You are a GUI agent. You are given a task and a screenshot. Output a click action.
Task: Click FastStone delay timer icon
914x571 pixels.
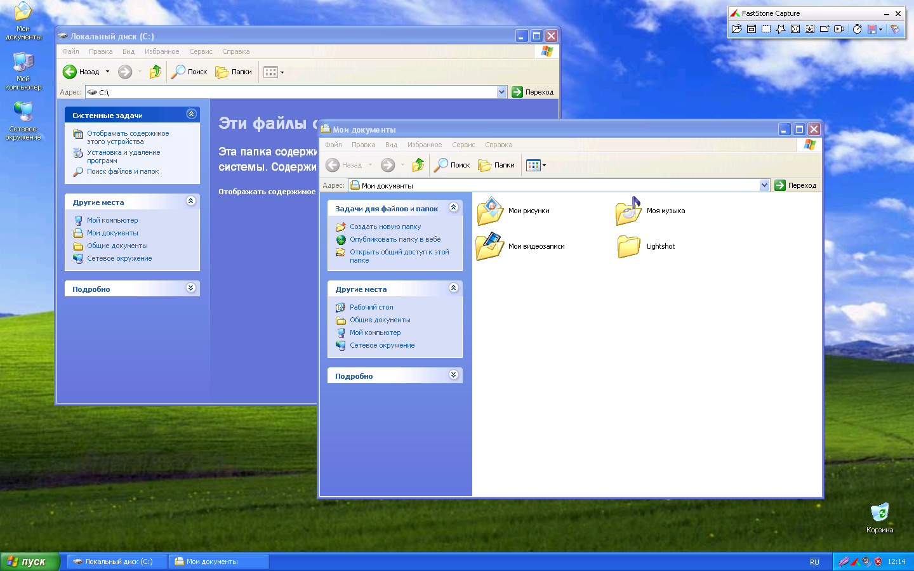[857, 29]
